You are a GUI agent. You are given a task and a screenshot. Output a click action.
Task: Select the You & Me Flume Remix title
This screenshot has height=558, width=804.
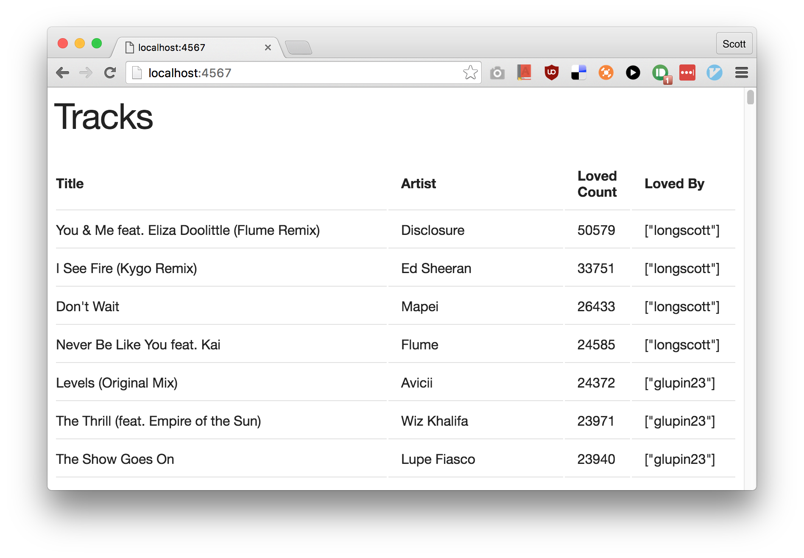pyautogui.click(x=188, y=230)
